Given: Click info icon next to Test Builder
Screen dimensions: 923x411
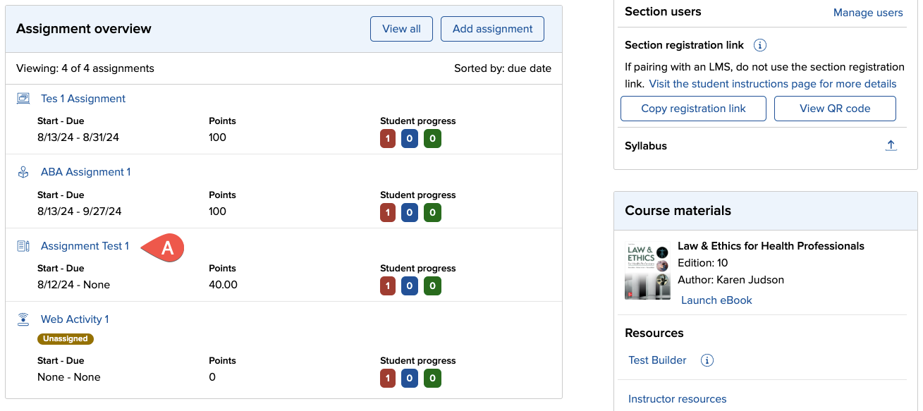Looking at the screenshot, I should (x=707, y=360).
